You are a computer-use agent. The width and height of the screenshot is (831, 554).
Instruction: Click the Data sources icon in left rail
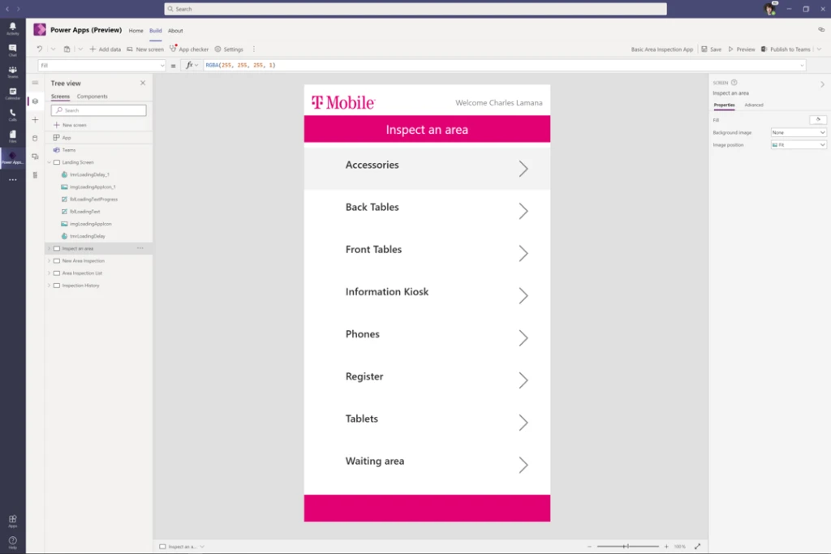[x=34, y=138]
